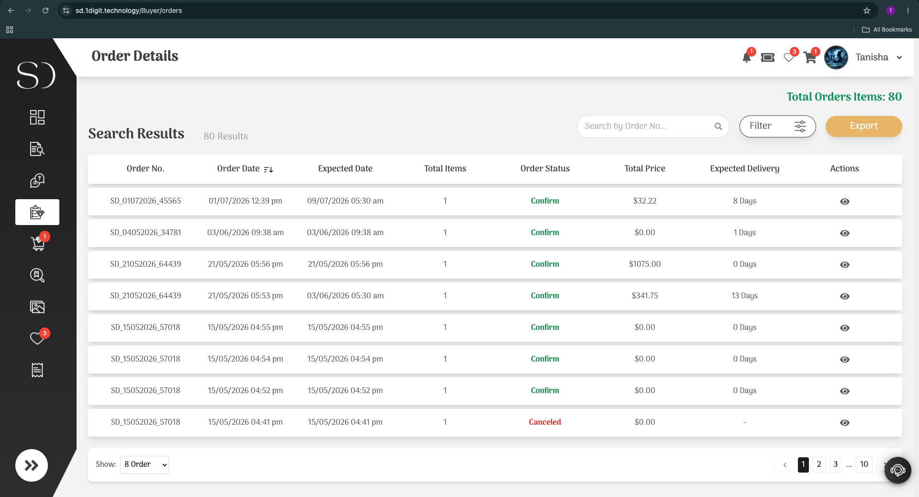Click the Order Status column header
This screenshot has width=919, height=497.
coord(545,169)
